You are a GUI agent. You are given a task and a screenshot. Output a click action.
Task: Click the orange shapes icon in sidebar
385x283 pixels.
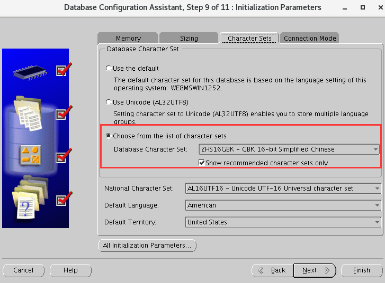30,155
